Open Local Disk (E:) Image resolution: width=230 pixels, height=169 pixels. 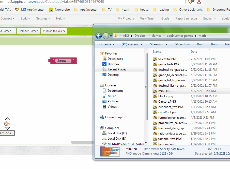tap(117, 139)
